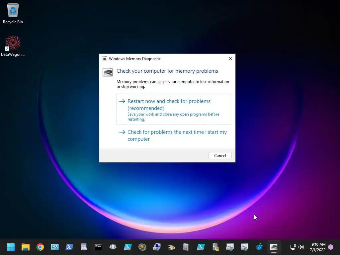Click the toolbox icon beside the server-with-lock icon
Image resolution: width=340 pixels, height=255 pixels.
pyautogui.click(x=230, y=247)
